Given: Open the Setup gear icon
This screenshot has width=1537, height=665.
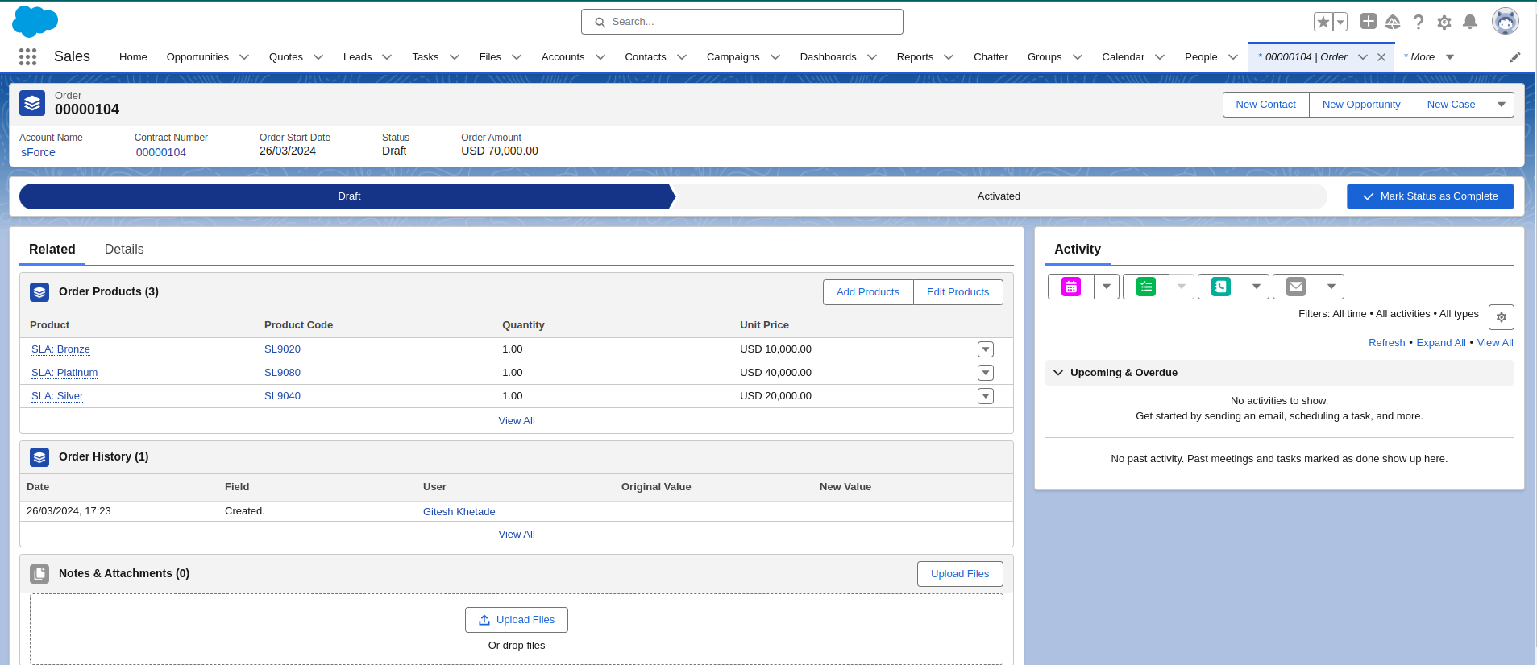Looking at the screenshot, I should coord(1444,22).
